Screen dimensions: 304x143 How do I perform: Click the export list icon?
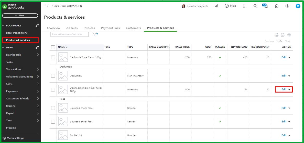(283, 35)
